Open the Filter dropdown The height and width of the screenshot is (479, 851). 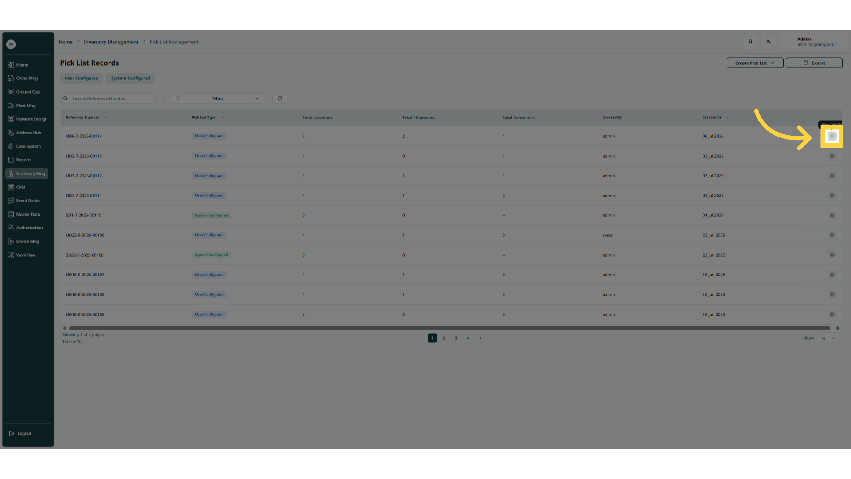pos(218,98)
